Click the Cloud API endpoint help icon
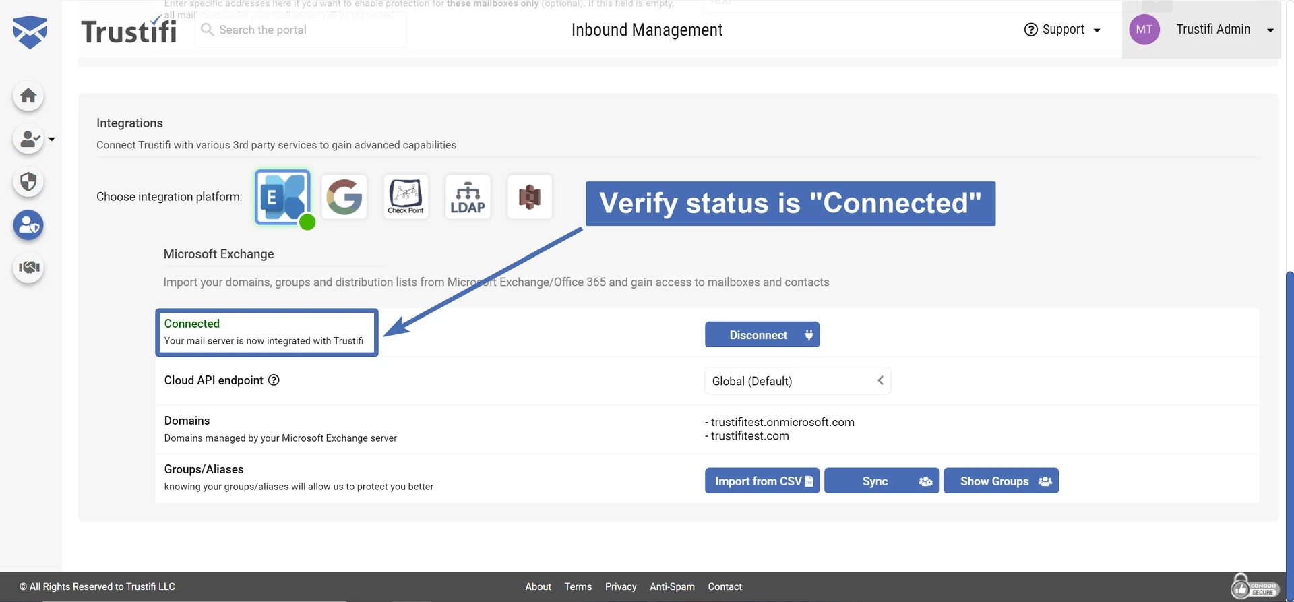 [274, 380]
